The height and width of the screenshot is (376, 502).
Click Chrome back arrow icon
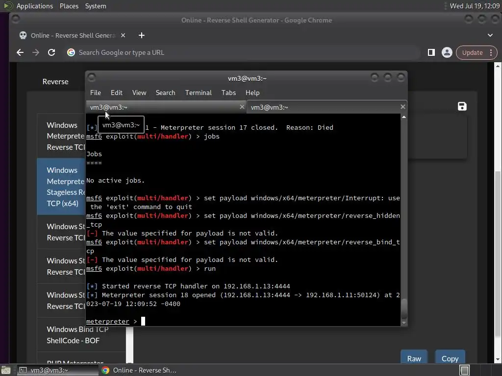pyautogui.click(x=20, y=52)
